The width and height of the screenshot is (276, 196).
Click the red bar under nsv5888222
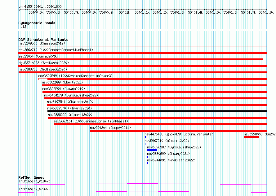[x=158, y=118]
